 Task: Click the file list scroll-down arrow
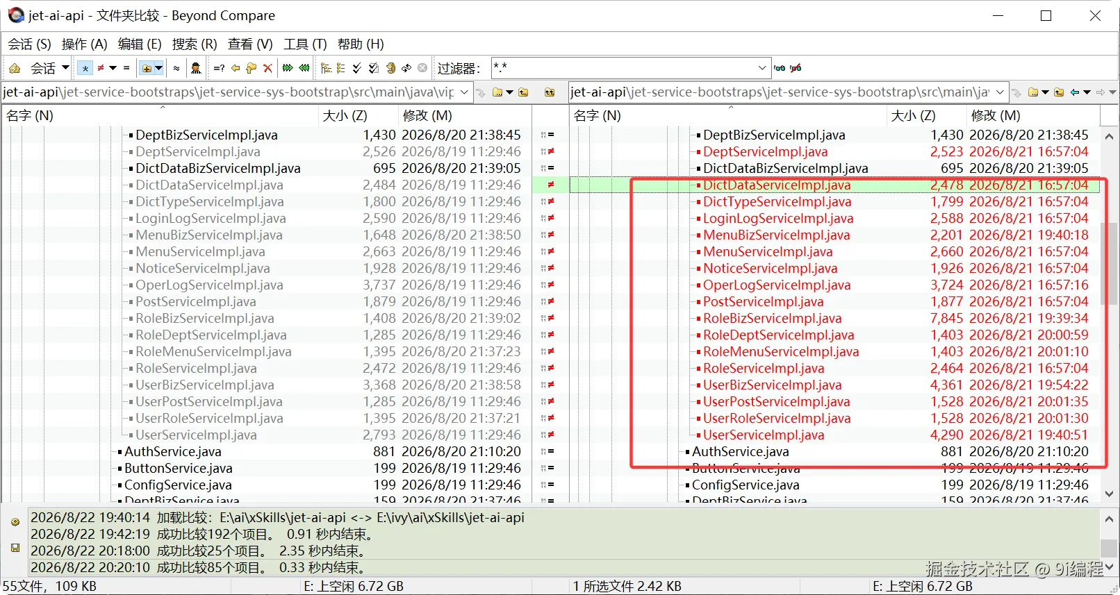[x=1109, y=494]
